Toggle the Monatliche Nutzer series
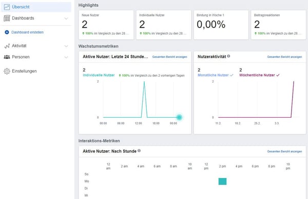The height and width of the screenshot is (199, 308). point(215,75)
